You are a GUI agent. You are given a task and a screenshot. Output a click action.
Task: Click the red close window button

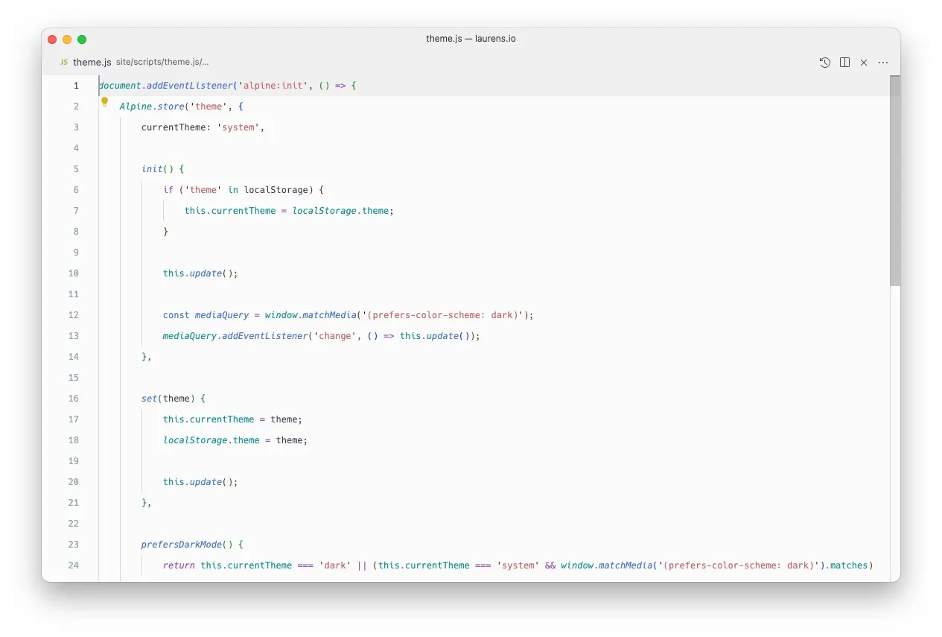(52, 39)
